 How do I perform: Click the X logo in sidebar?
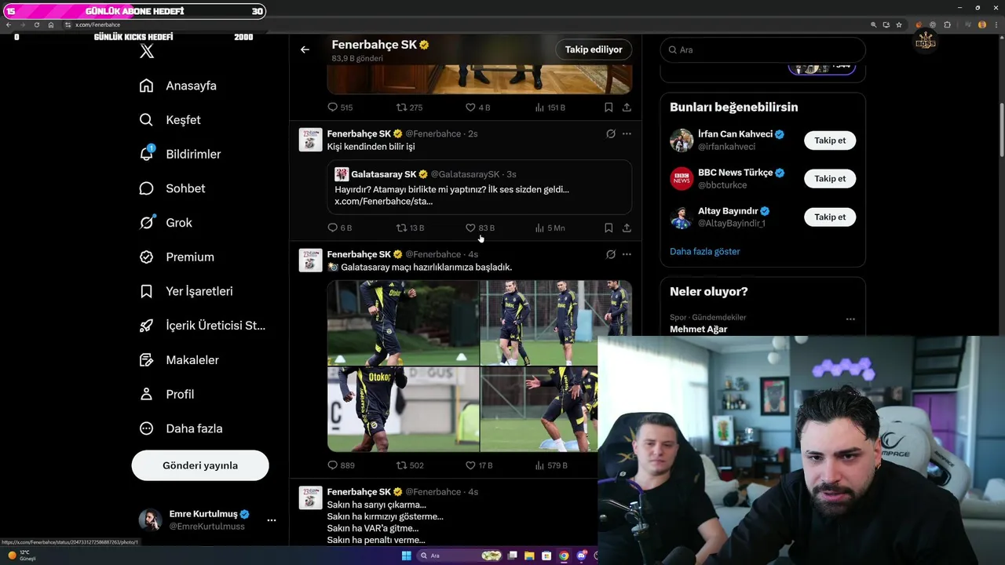coord(146,52)
